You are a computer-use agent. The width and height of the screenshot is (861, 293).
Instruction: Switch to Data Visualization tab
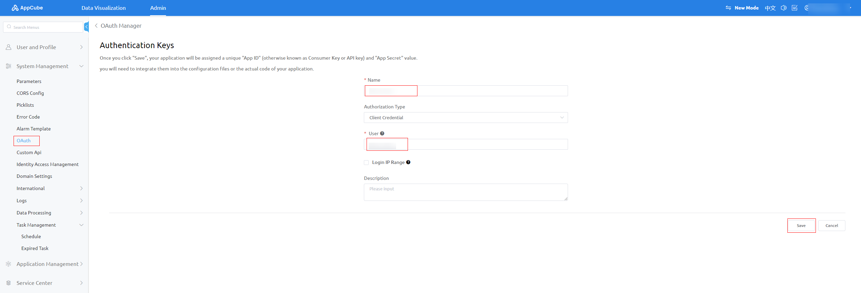[x=103, y=8]
